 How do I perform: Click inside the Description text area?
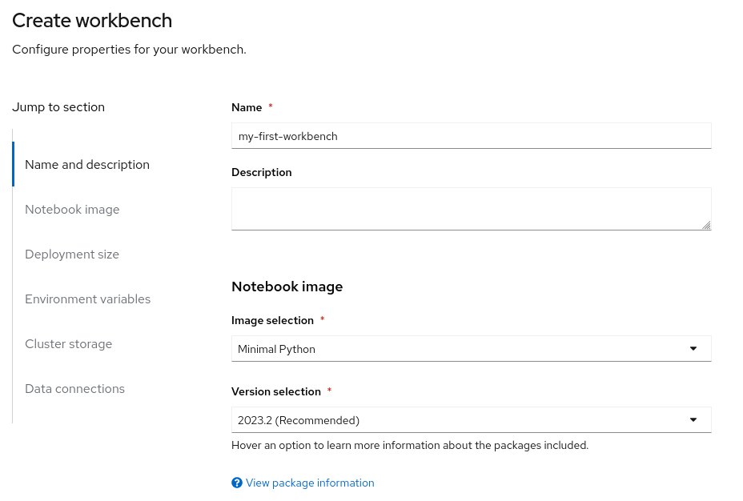click(x=471, y=209)
